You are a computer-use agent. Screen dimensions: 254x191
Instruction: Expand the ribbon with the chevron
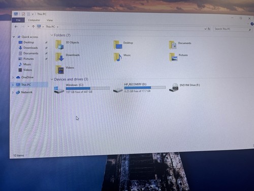(248, 24)
